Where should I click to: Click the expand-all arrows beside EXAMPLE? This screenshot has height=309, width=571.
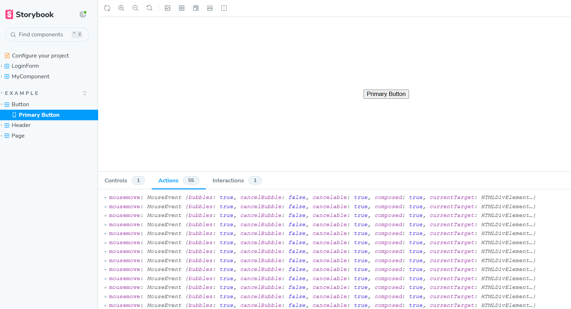tap(85, 93)
